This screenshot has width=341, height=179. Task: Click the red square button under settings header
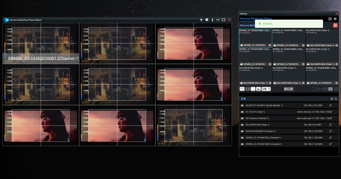336,25
